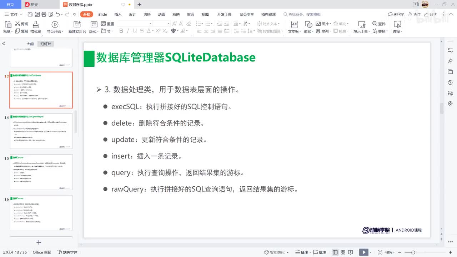Screen dimensions: 457x257
Task: Toggle Strikethrough formatting
Action: [x=142, y=31]
